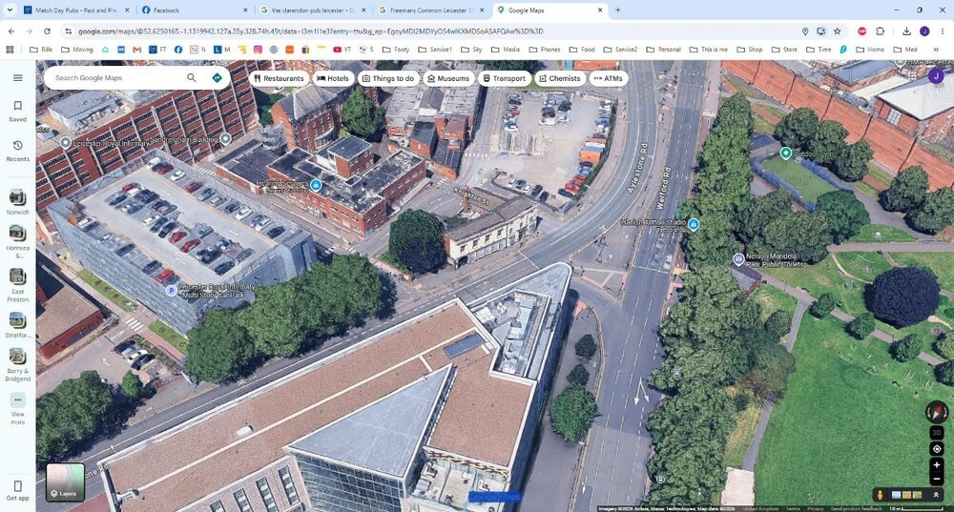Viewport: 954px width, 512px height.
Task: Open the Layers map type switcher
Action: pyautogui.click(x=65, y=482)
